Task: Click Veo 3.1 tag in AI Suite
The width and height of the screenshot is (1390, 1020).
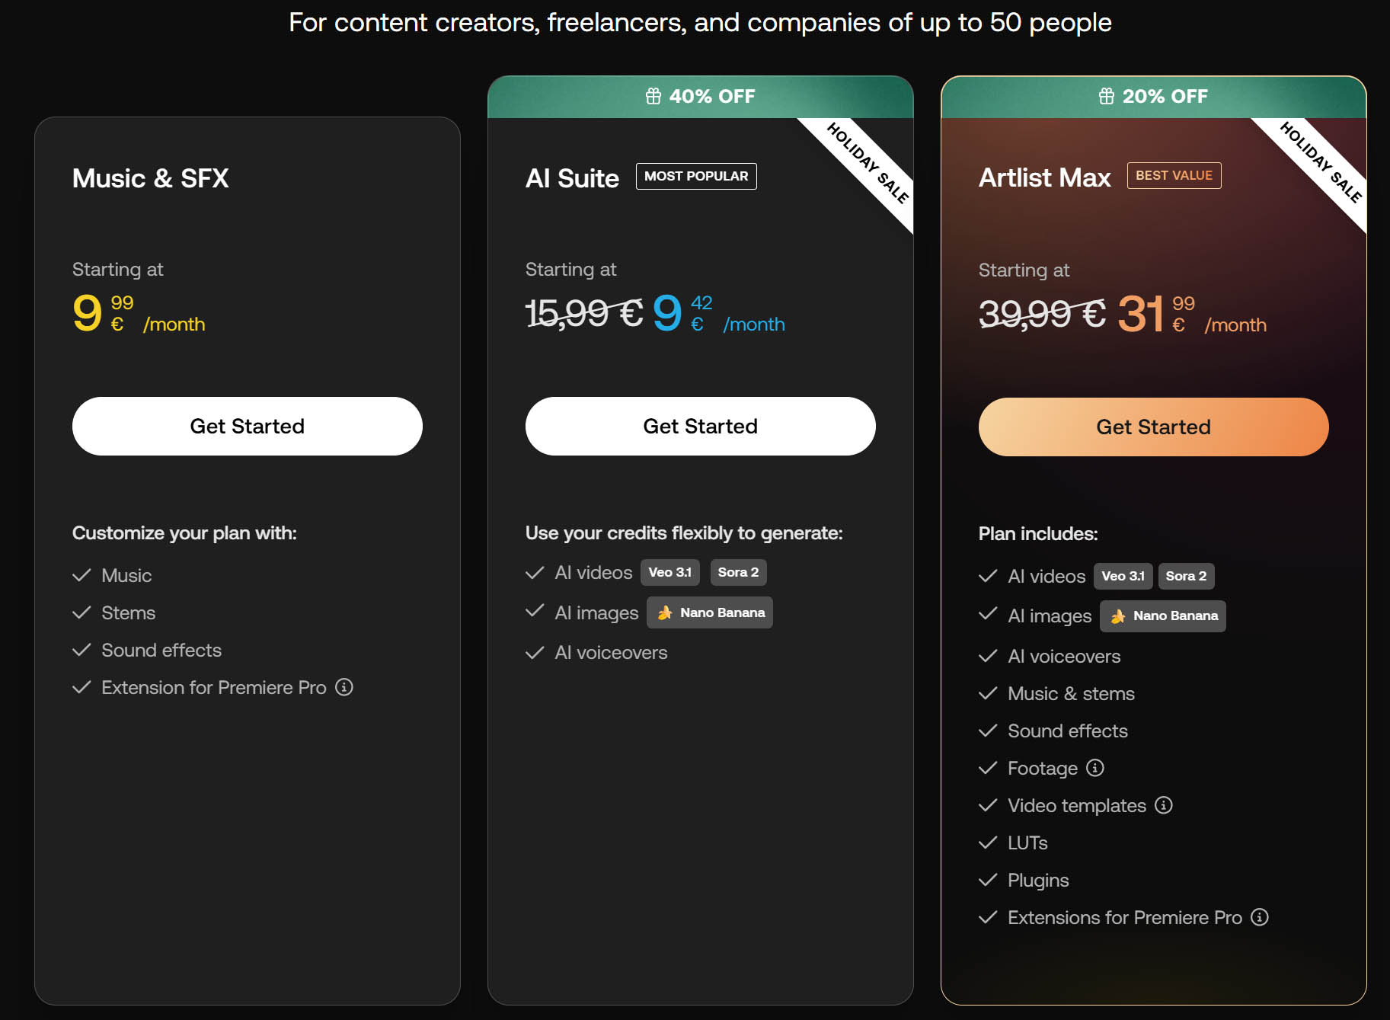Action: (669, 572)
